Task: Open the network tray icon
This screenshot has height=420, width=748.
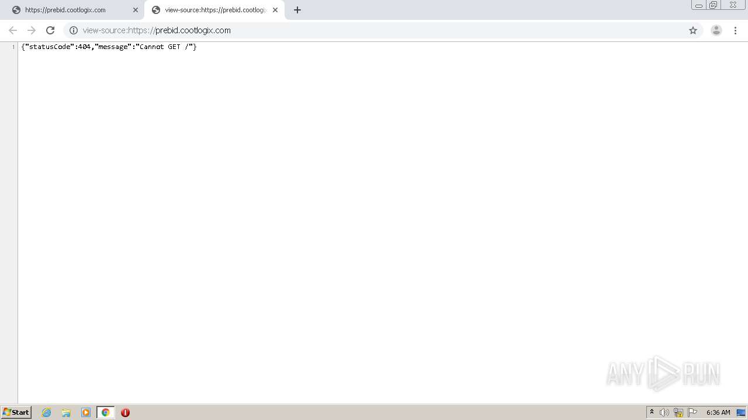Action: 678,412
